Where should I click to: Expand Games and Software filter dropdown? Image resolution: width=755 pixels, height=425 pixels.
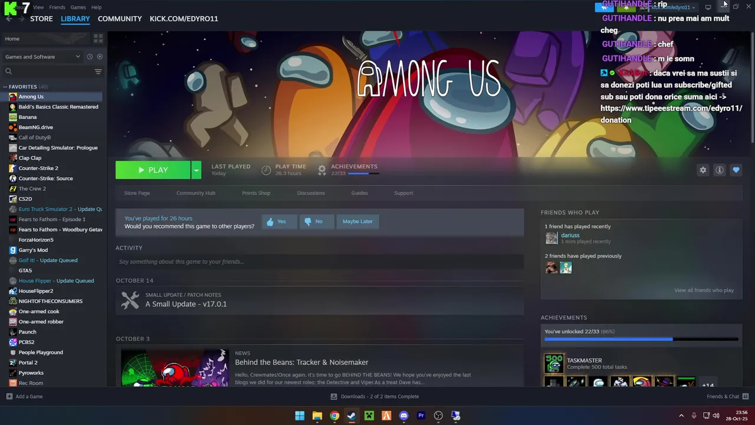42,57
